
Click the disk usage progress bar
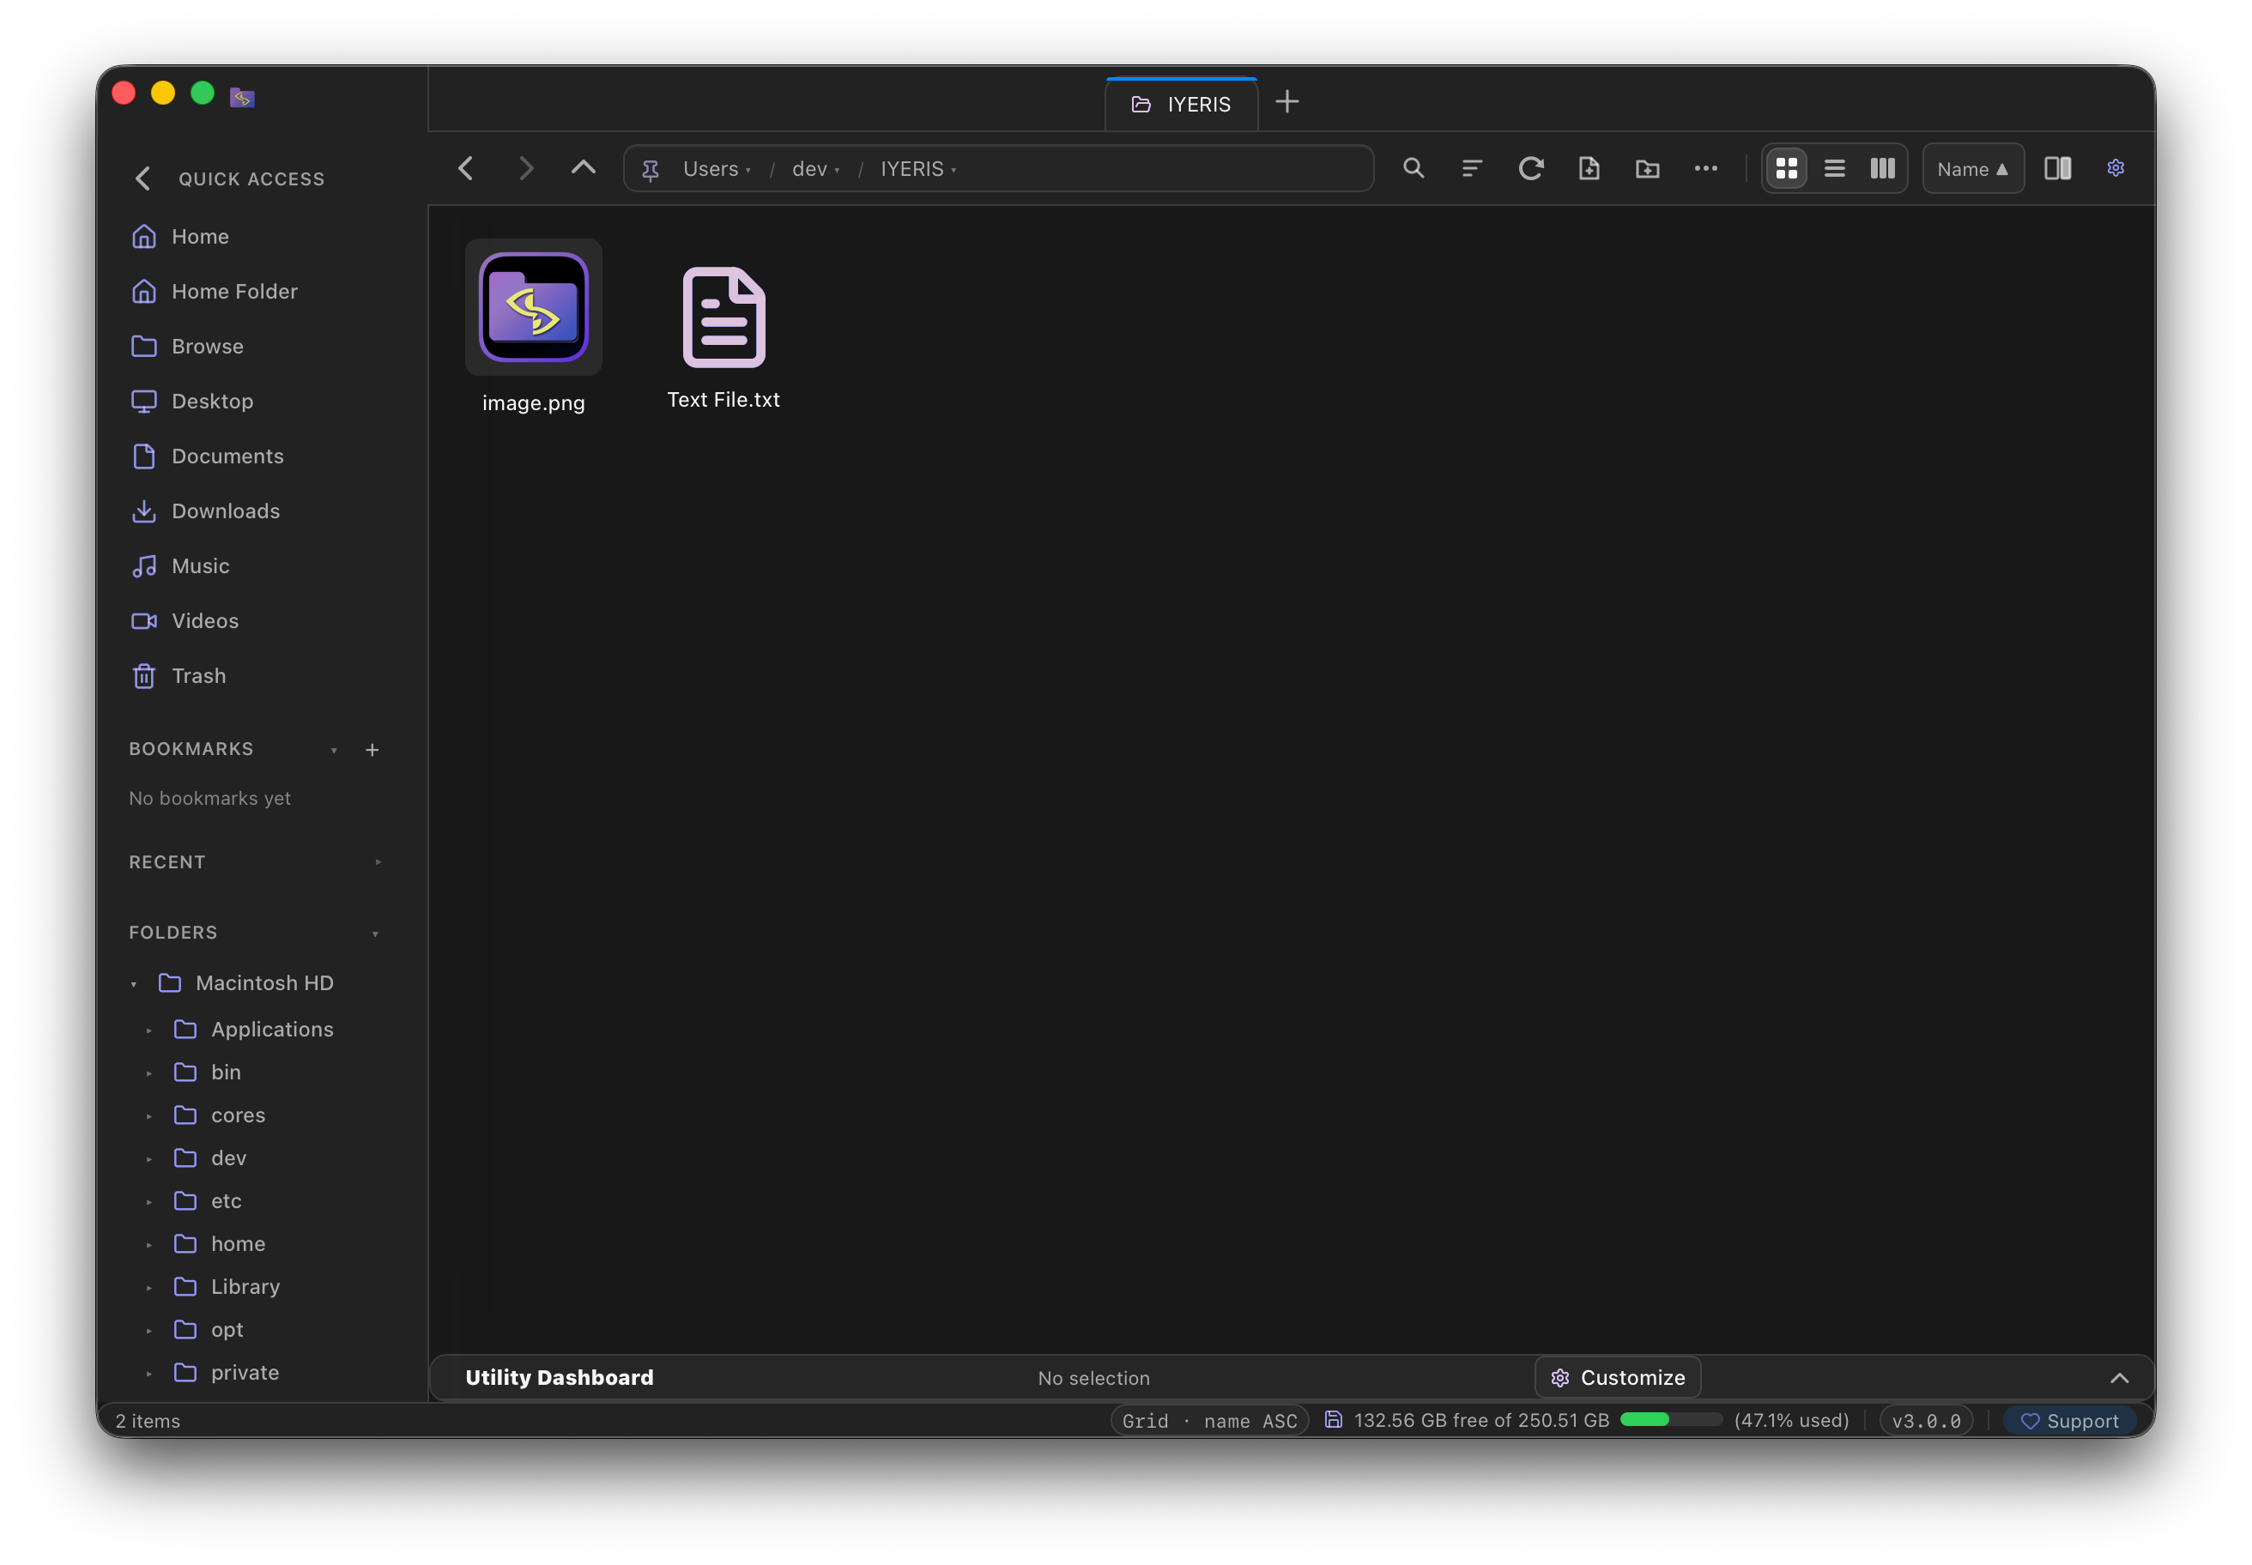pos(1670,1420)
